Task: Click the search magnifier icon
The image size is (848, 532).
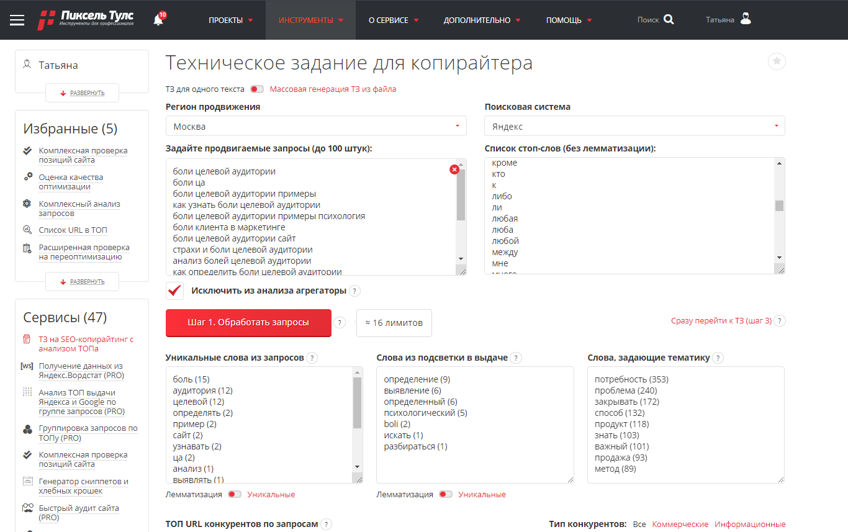Action: pyautogui.click(x=669, y=19)
